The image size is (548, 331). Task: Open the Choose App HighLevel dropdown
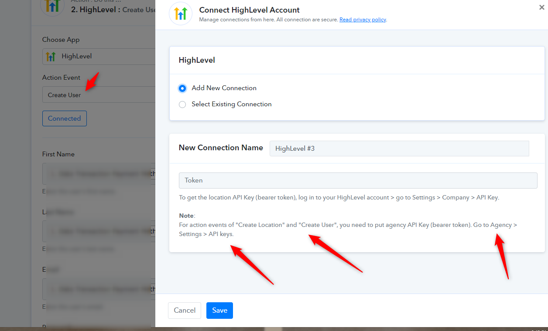99,56
